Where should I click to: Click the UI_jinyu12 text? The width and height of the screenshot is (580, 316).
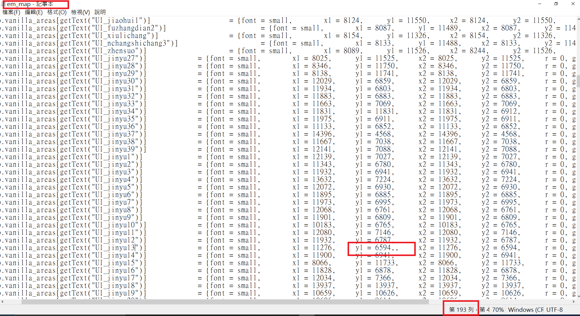115,240
